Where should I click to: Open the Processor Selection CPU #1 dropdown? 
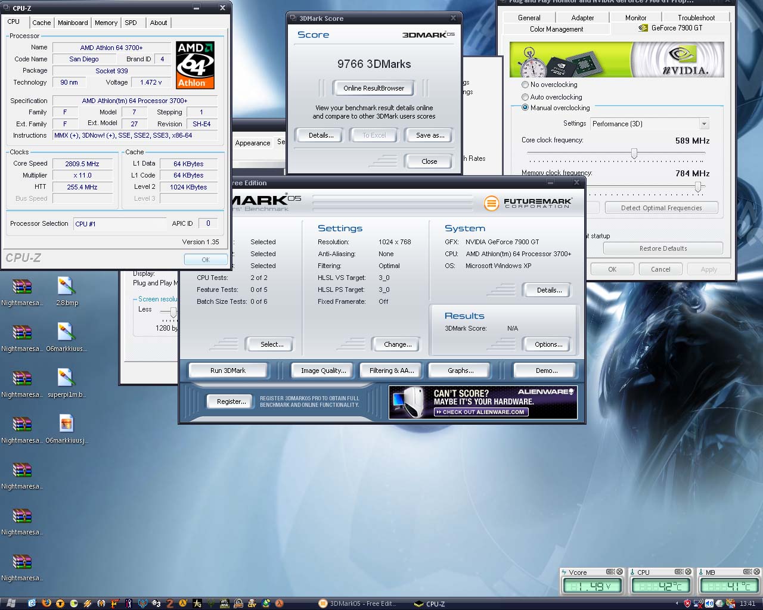point(120,223)
